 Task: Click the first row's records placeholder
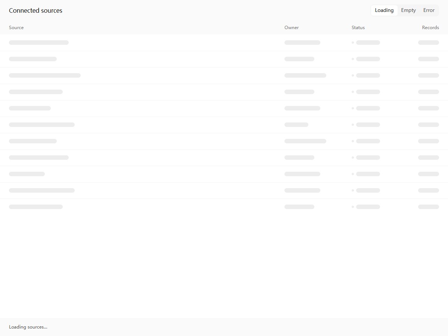[x=429, y=43]
